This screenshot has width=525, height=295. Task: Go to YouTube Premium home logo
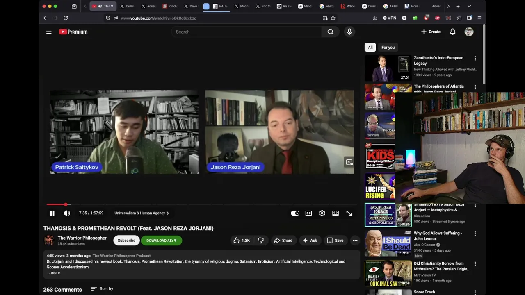tap(73, 32)
